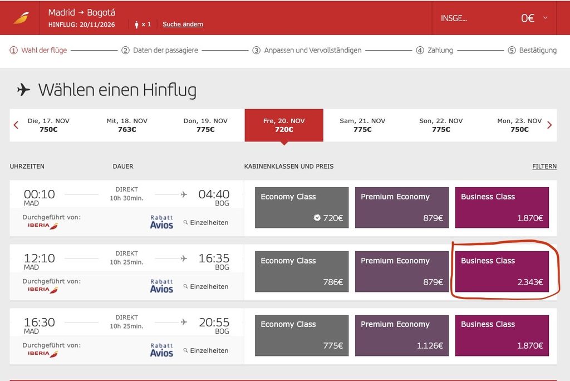Click Rabatt Avios logo on the 00:10 flight
570x381 pixels.
click(162, 222)
